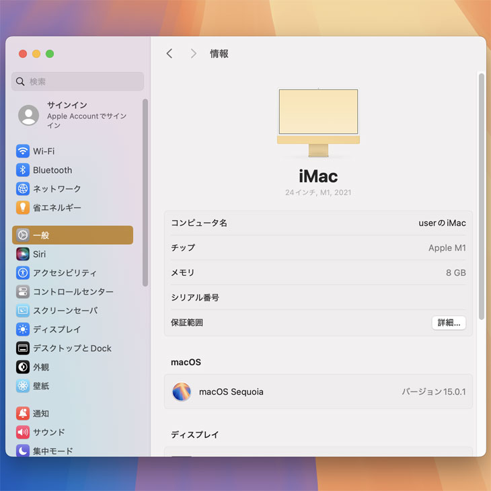The image size is (491, 491).
Task: Click the ディスプレイ sun icon
Action: (23, 330)
